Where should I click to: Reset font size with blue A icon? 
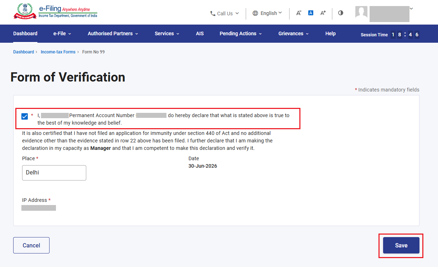point(311,13)
